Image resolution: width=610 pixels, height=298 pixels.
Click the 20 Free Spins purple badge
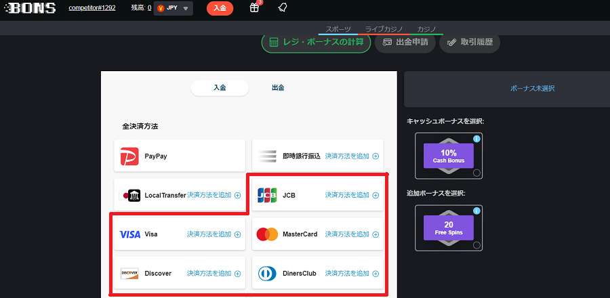(x=449, y=228)
